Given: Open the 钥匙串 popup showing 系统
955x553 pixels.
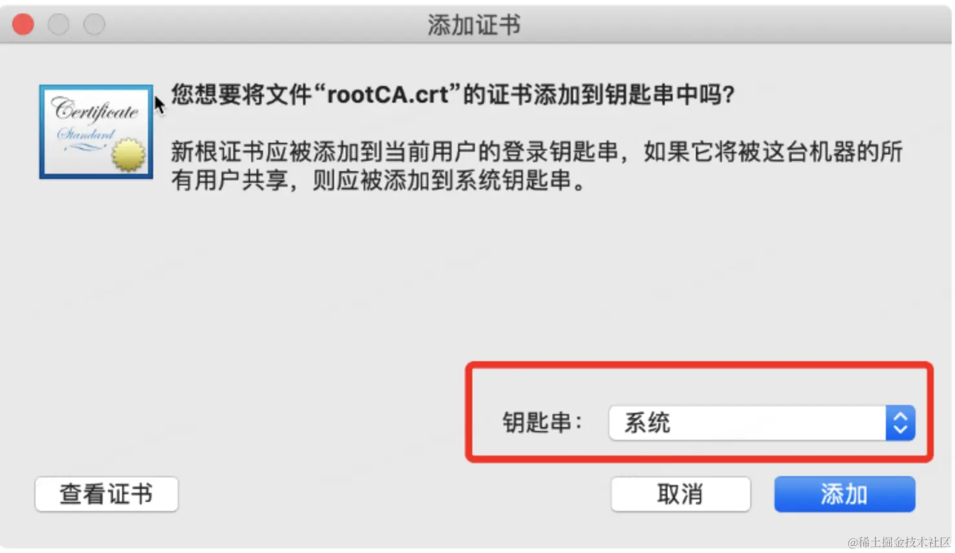Looking at the screenshot, I should 762,423.
